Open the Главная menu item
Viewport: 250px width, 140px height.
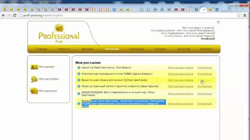[41, 49]
